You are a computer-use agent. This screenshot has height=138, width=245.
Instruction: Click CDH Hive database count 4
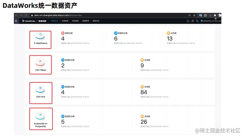[63, 92]
